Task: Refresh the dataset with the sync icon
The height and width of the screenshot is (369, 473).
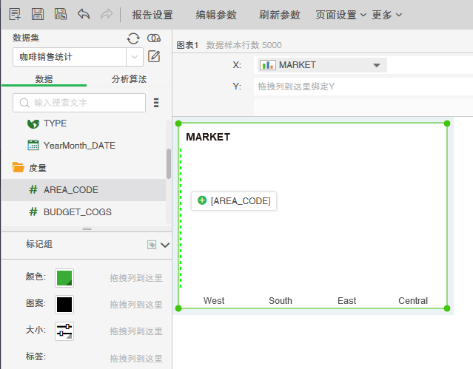Action: pos(133,38)
